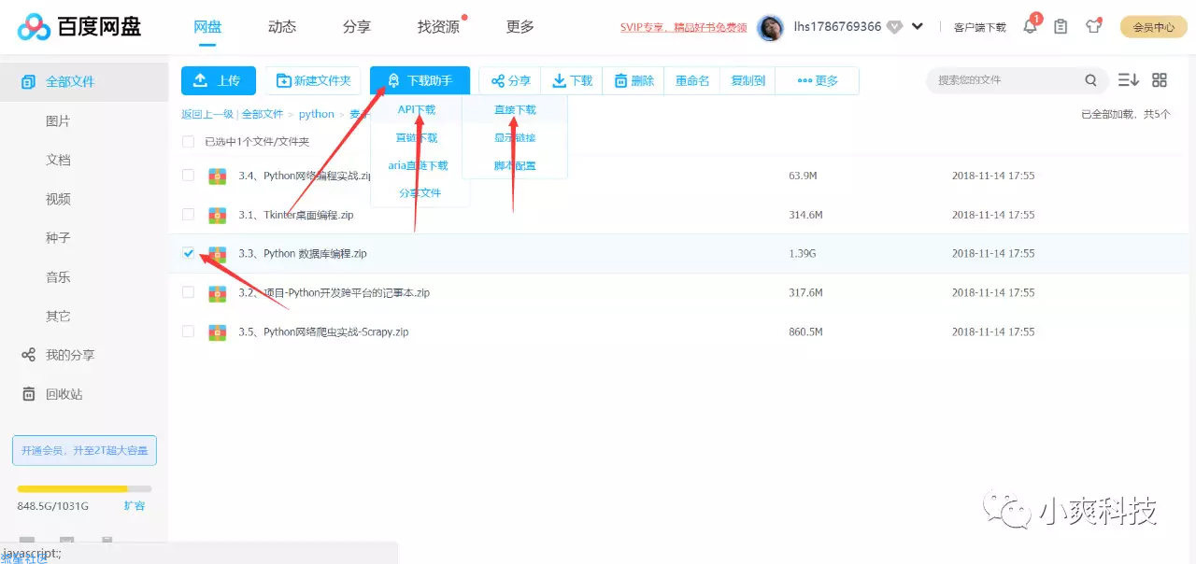Viewport: 1196px width, 564px height.
Task: Open the clipboard task list icon
Action: pos(1061,27)
